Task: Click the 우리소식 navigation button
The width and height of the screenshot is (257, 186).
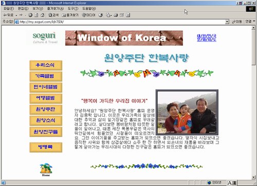Action: pos(46,65)
